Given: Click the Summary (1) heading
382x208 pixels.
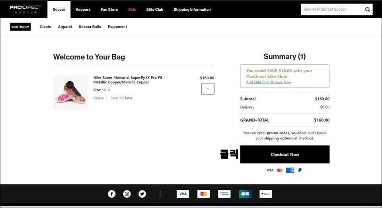Looking at the screenshot, I should coord(285,57).
